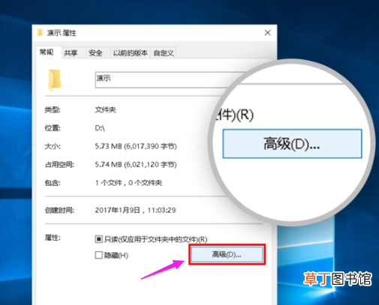
Task: Click the 创建时间: label
Action: tap(59, 211)
